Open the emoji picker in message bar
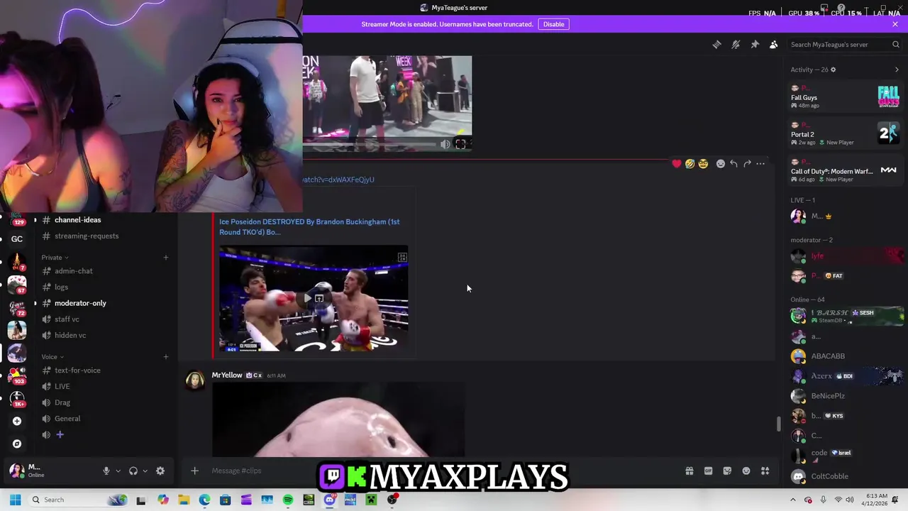Image resolution: width=908 pixels, height=511 pixels. tap(746, 471)
